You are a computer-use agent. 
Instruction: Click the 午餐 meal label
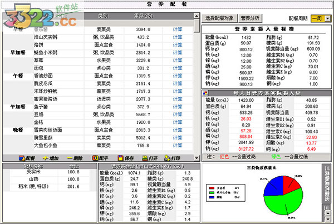18,76
